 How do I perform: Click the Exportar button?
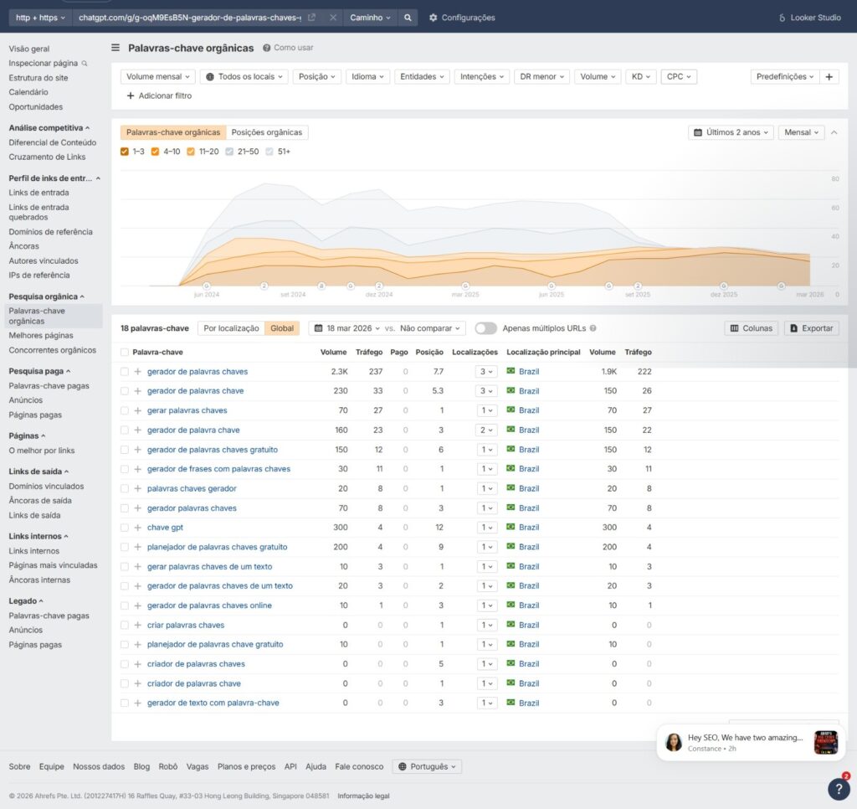pyautogui.click(x=811, y=328)
